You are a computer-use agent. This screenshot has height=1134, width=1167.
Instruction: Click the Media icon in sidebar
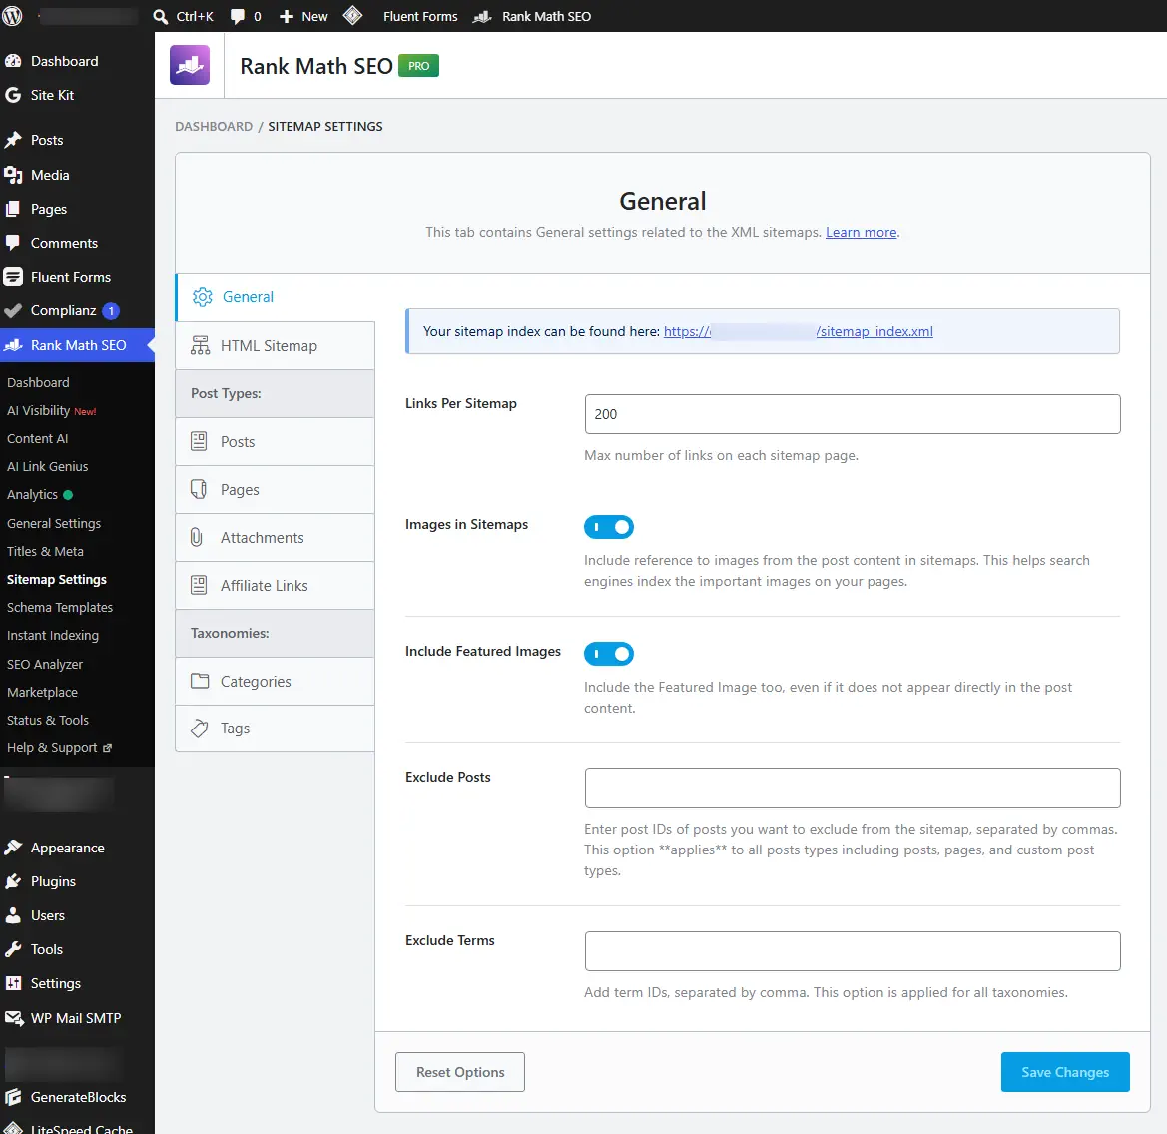click(x=13, y=175)
